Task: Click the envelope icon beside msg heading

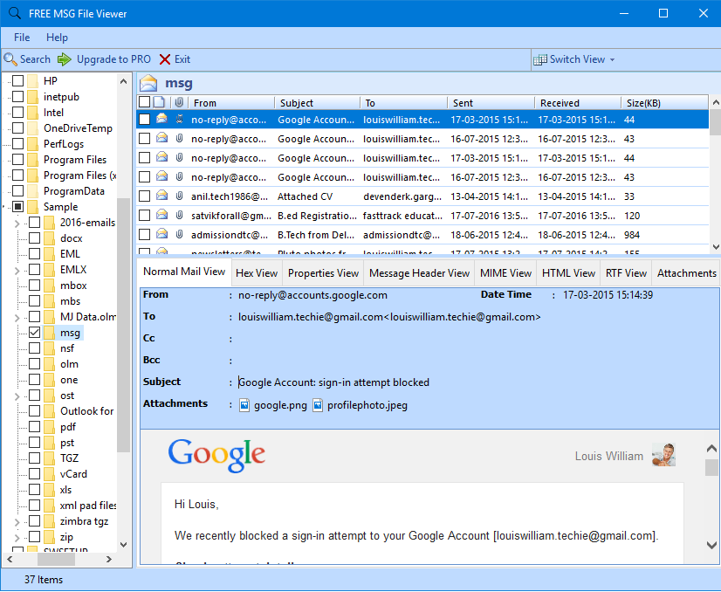Action: 148,83
